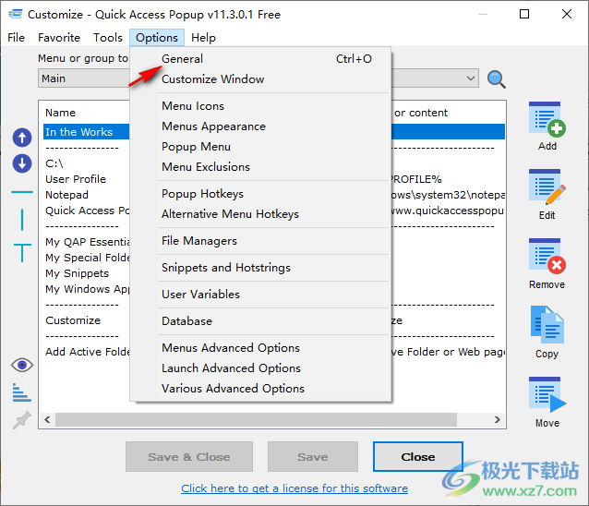The image size is (589, 506).
Task: Toggle the pin always-on-top icon
Action: [x=22, y=420]
